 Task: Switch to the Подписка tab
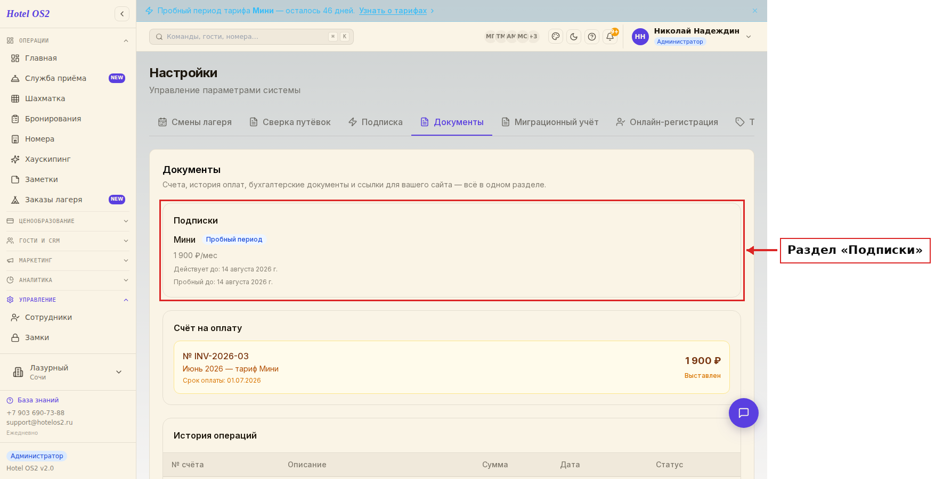(x=376, y=122)
